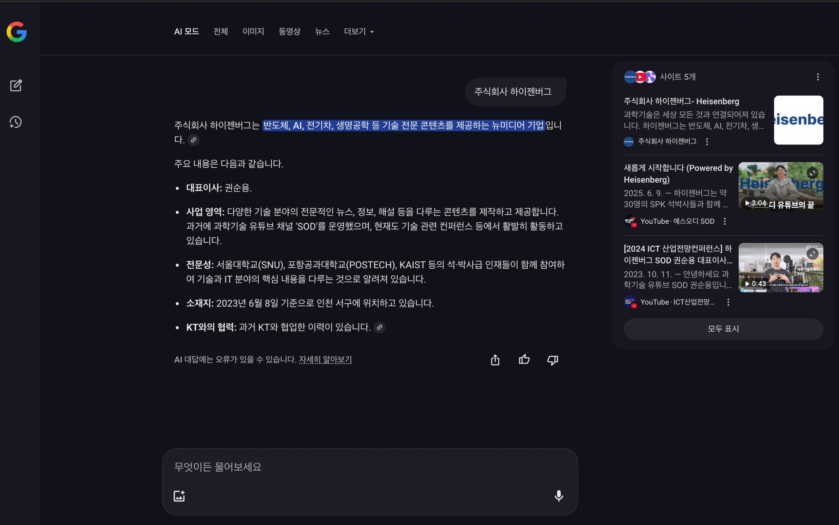Open options menu for 주식회사 하이젠버그 source
Image resolution: width=839 pixels, height=525 pixels.
(x=707, y=141)
